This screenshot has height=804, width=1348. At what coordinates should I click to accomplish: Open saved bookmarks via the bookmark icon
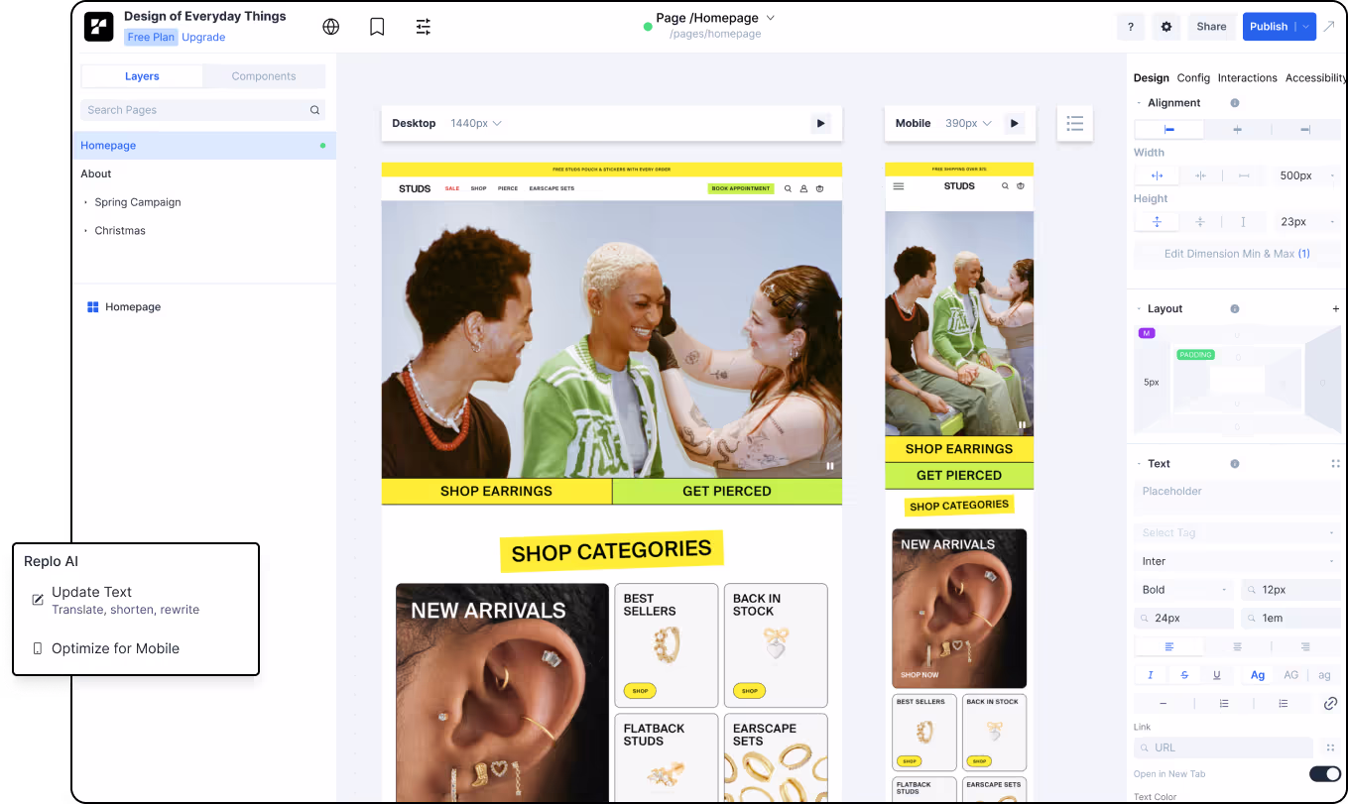click(376, 26)
